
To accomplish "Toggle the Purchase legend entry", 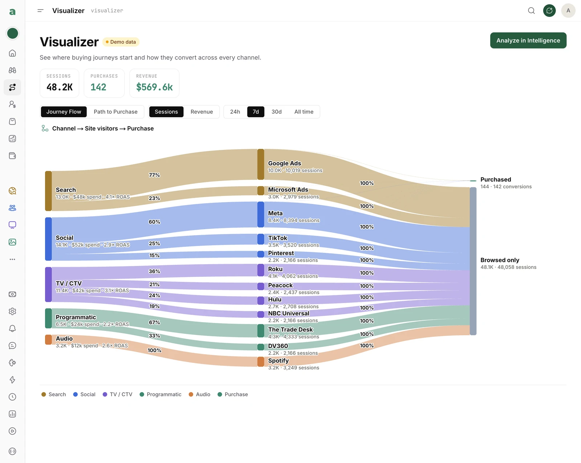I will click(x=232, y=394).
